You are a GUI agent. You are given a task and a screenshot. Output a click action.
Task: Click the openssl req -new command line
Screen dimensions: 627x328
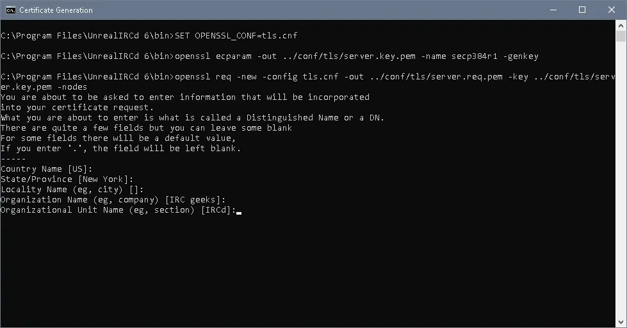pos(308,81)
